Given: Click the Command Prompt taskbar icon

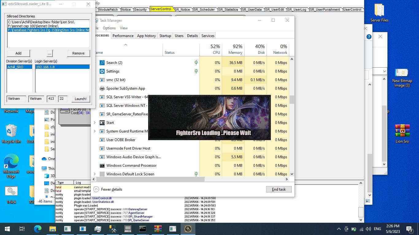Looking at the screenshot, I should pyautogui.click(x=143, y=229).
